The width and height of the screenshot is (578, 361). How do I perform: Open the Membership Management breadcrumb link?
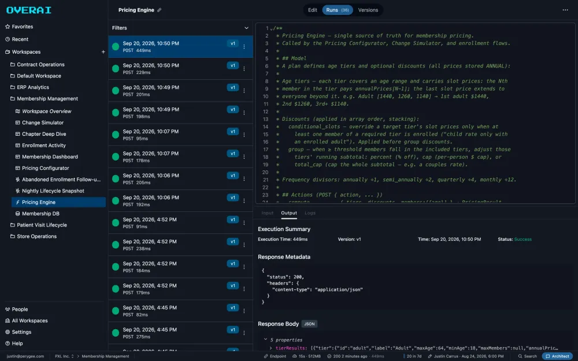pyautogui.click(x=105, y=356)
